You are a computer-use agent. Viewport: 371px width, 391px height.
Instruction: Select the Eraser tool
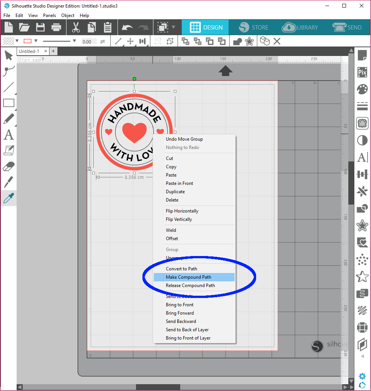point(9,166)
